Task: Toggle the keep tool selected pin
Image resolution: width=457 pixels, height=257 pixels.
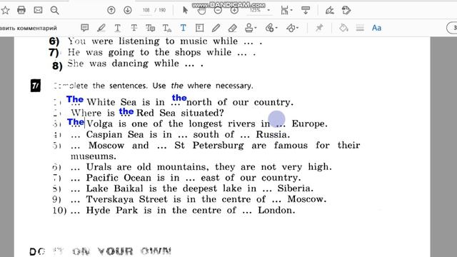Action: coord(319,28)
